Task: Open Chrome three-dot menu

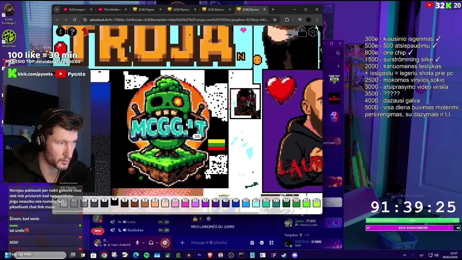Action: [317, 20]
